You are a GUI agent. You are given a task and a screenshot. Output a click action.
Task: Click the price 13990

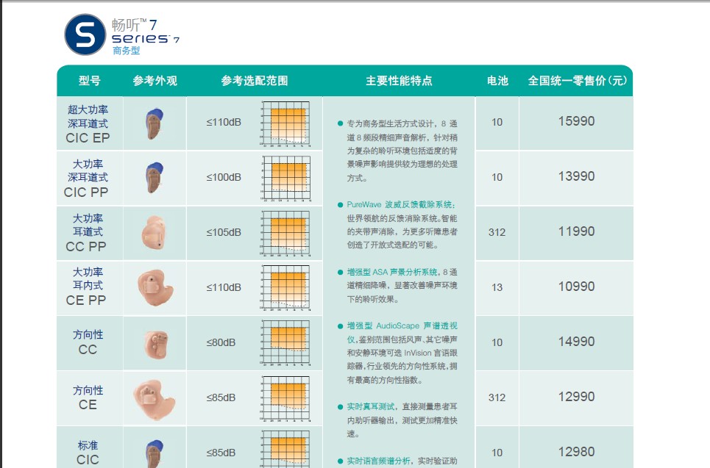point(576,176)
